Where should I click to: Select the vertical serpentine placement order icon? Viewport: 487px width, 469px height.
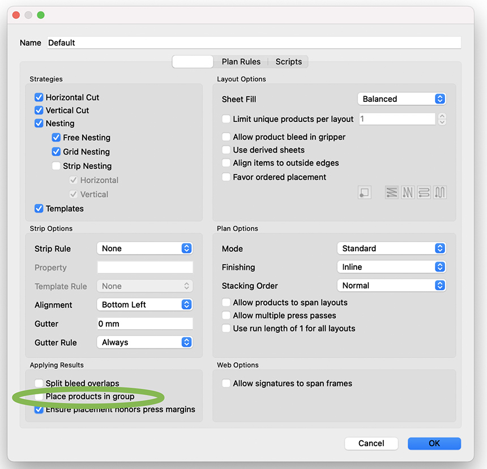[x=440, y=192]
